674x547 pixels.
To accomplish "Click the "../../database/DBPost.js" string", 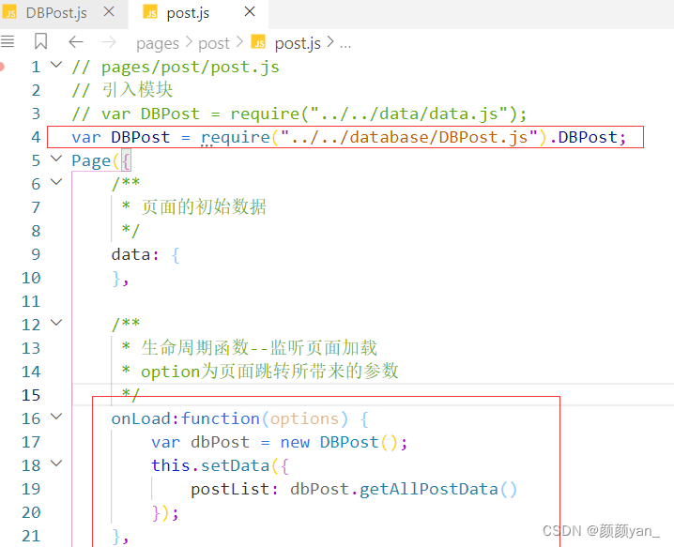I will [408, 137].
